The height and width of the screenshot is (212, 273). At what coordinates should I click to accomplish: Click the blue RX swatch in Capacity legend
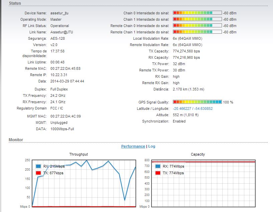[x=158, y=166]
